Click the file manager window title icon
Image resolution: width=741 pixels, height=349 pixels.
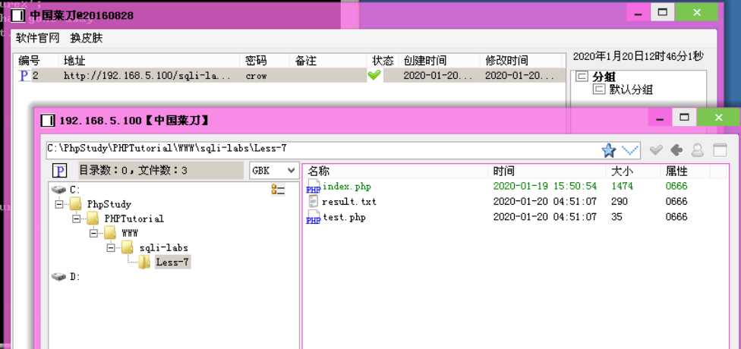pyautogui.click(x=47, y=121)
